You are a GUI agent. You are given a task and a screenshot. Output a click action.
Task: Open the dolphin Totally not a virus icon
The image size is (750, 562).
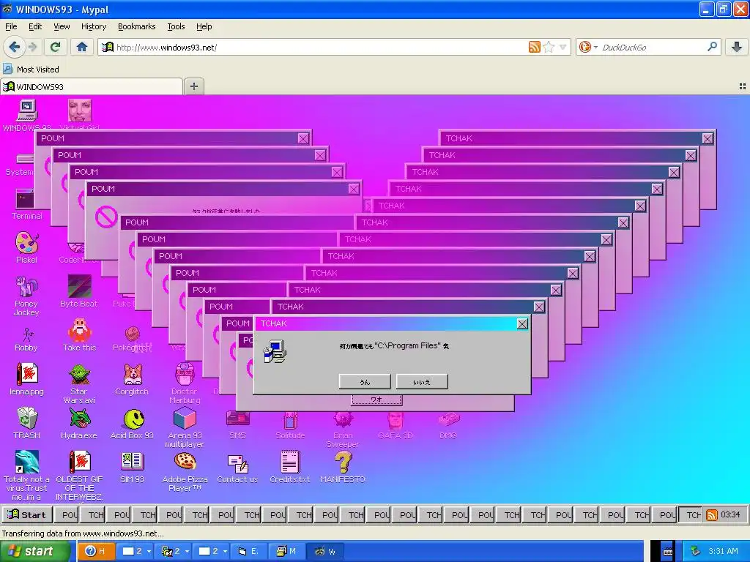pos(27,462)
